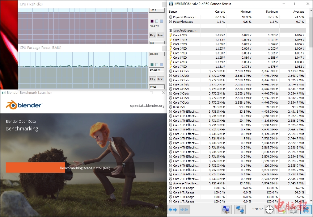
Task: Click the network remote computers icon
Action: (x=240, y=209)
